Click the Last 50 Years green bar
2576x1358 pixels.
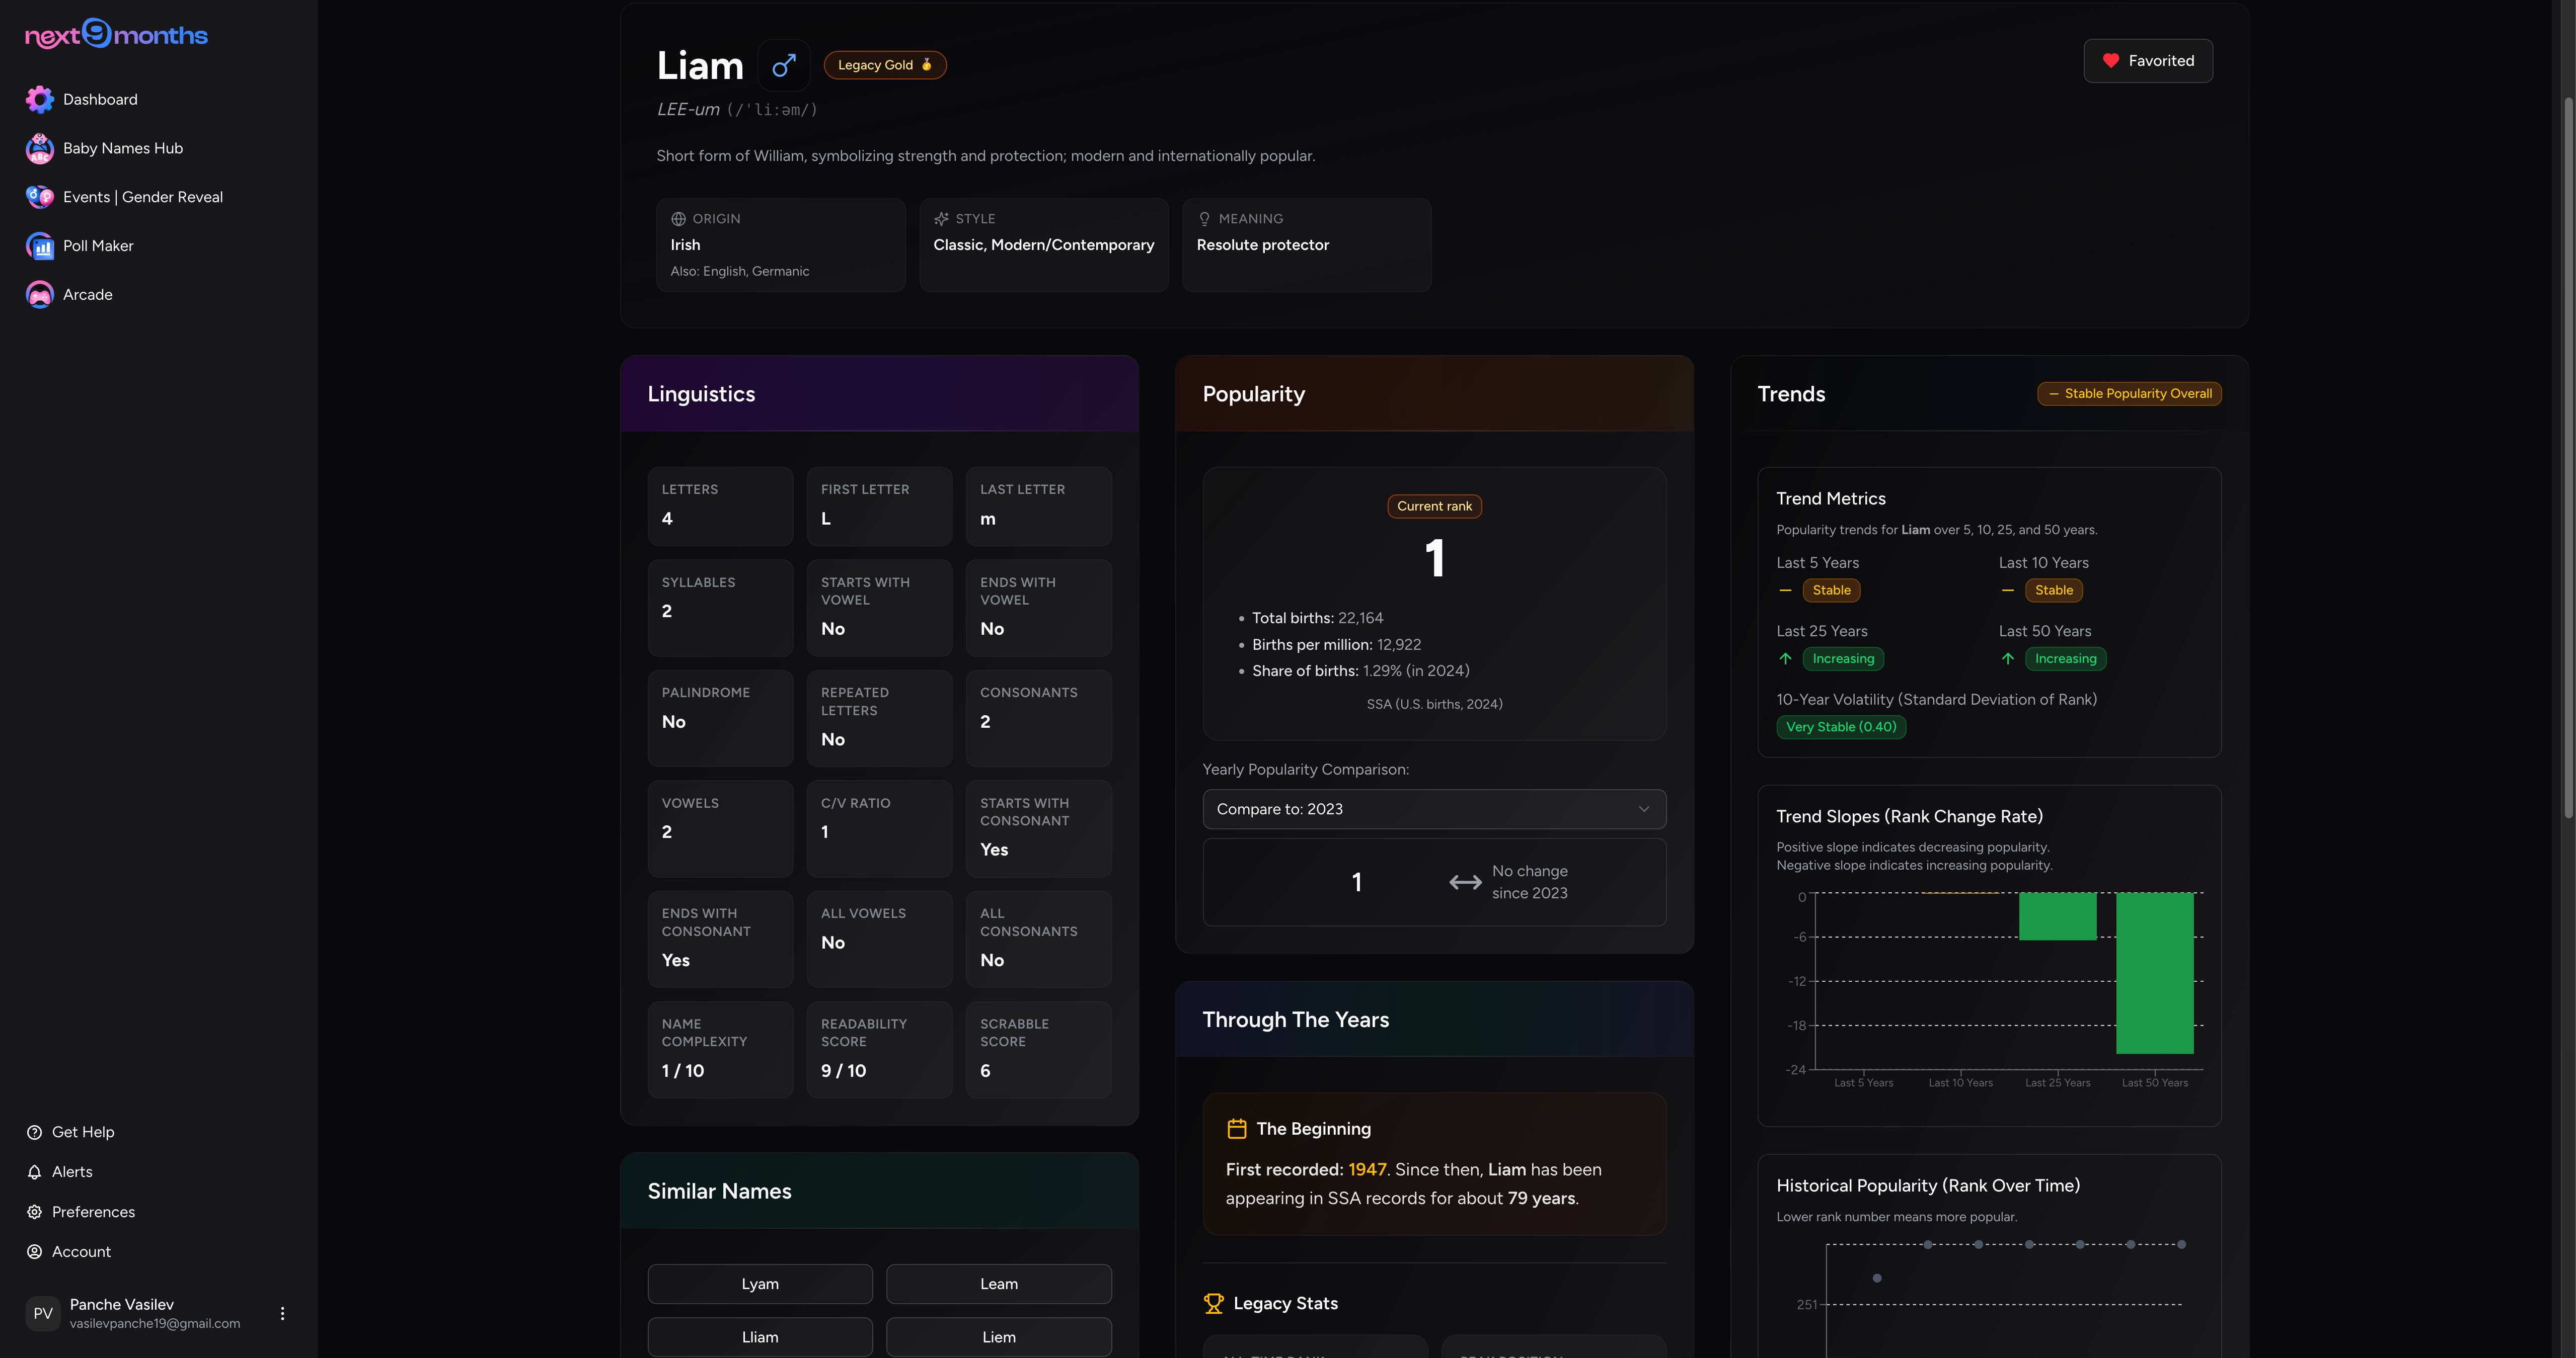click(x=2154, y=971)
